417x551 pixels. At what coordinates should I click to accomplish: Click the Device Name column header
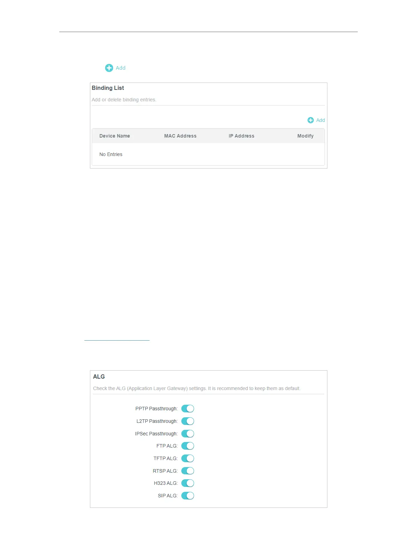click(x=115, y=136)
